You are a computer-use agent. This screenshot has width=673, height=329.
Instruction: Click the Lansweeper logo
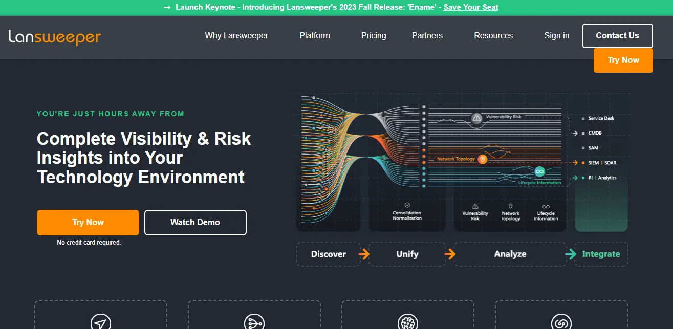(x=55, y=37)
